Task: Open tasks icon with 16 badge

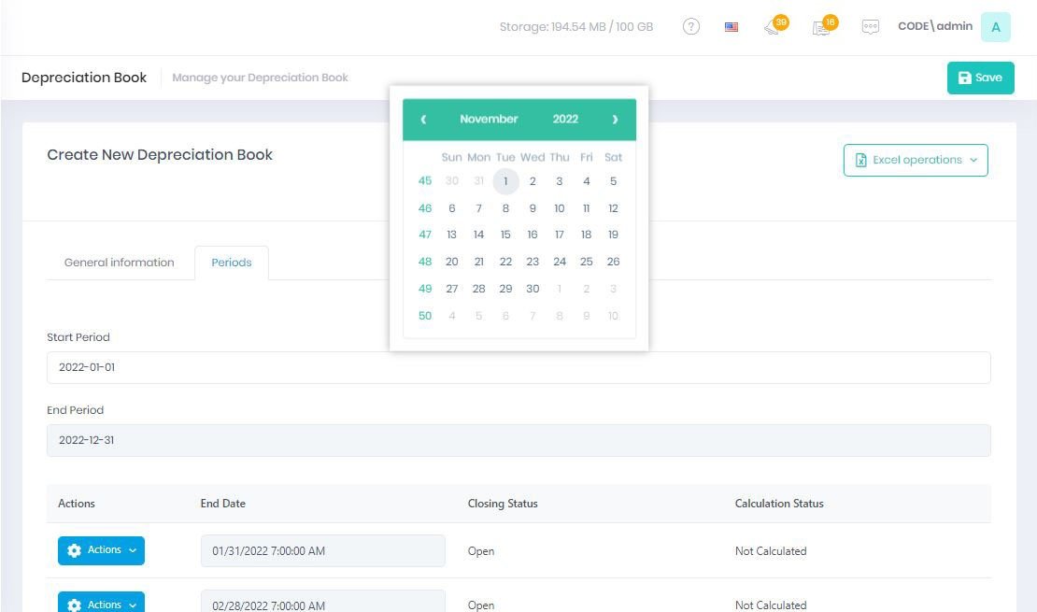Action: pyautogui.click(x=822, y=27)
